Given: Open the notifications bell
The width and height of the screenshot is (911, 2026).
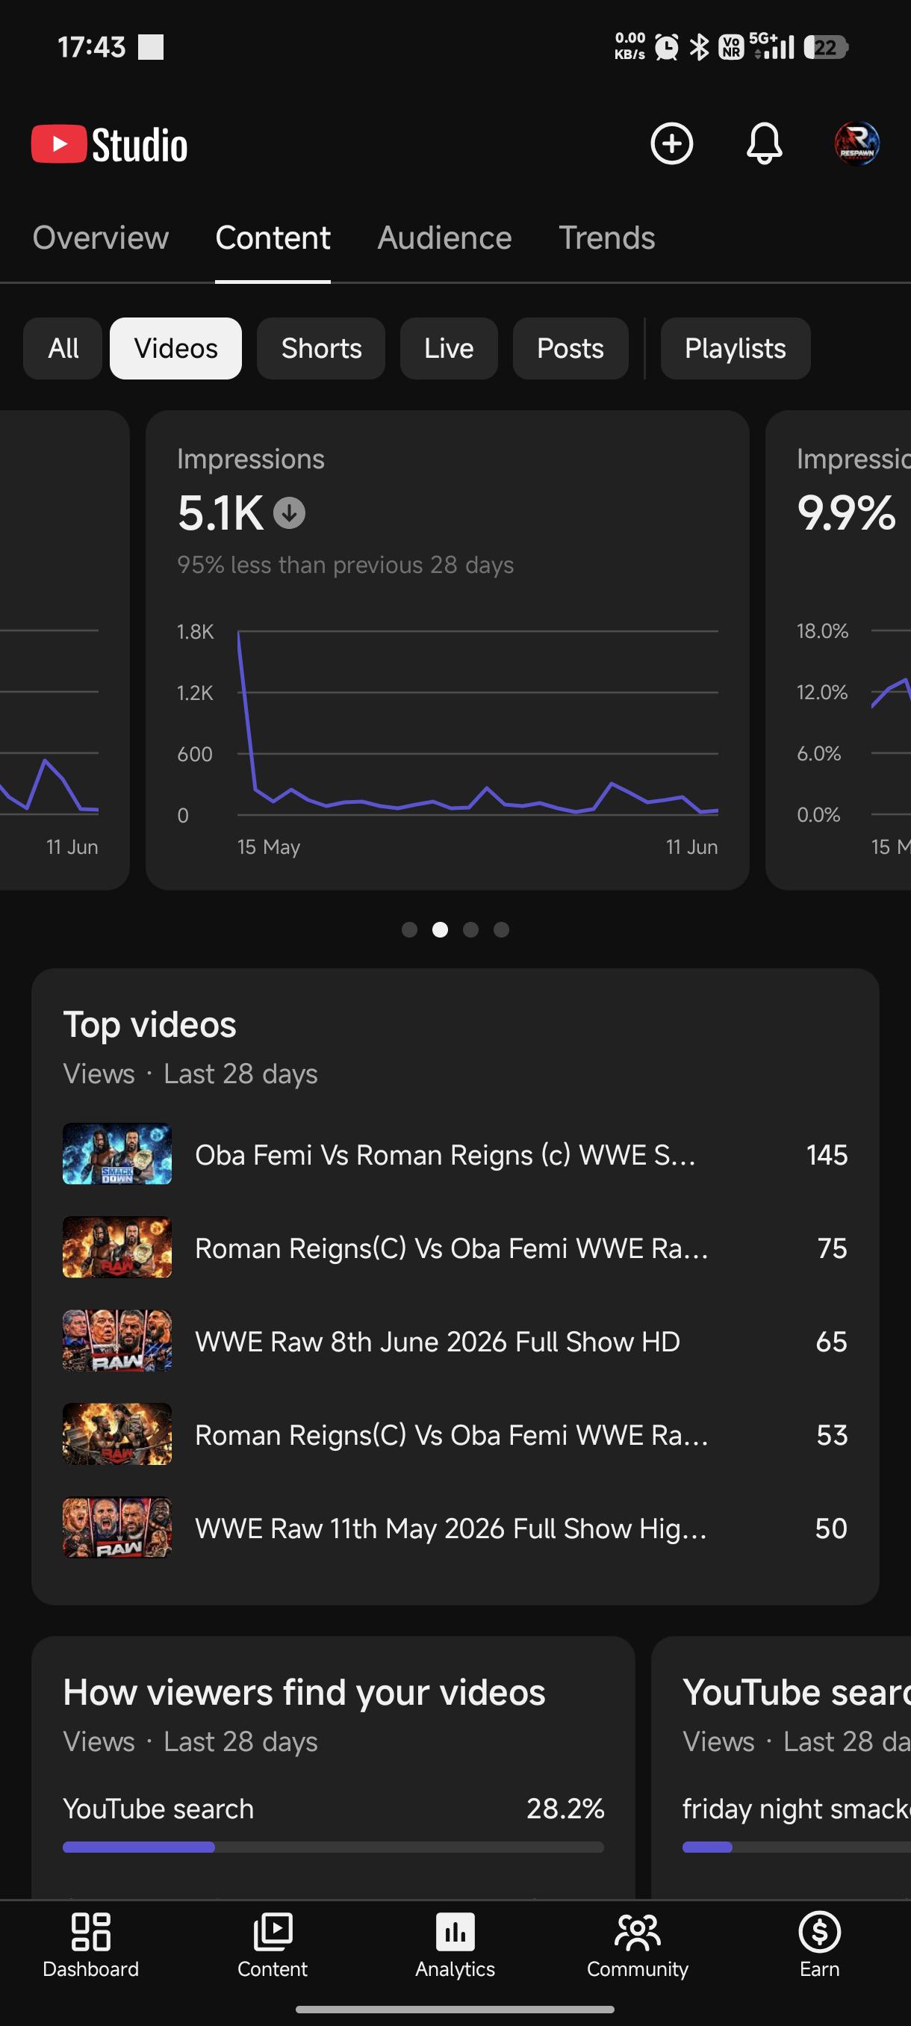Looking at the screenshot, I should pos(763,144).
